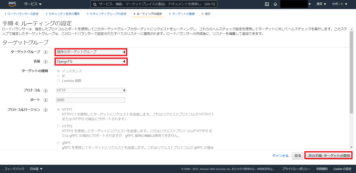Go to step 6 確認
356x173 pixels.
(206, 14)
